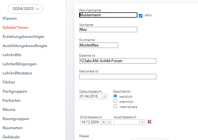Image resolution: width=198 pixels, height=140 pixels.
Task: Open Räume in the sidebar
Action: pos(9,109)
